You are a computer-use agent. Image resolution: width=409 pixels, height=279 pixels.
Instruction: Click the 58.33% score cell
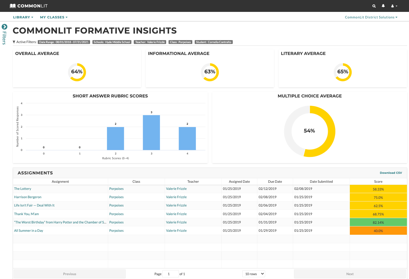(x=378, y=189)
